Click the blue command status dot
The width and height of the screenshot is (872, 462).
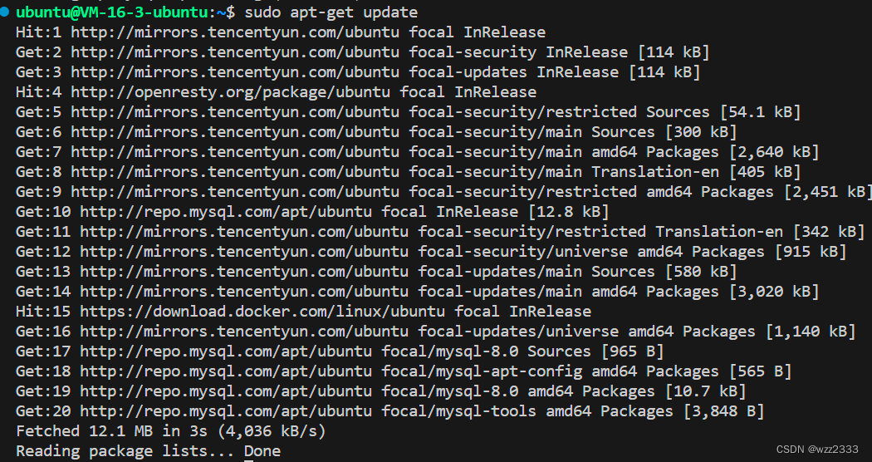[x=5, y=11]
